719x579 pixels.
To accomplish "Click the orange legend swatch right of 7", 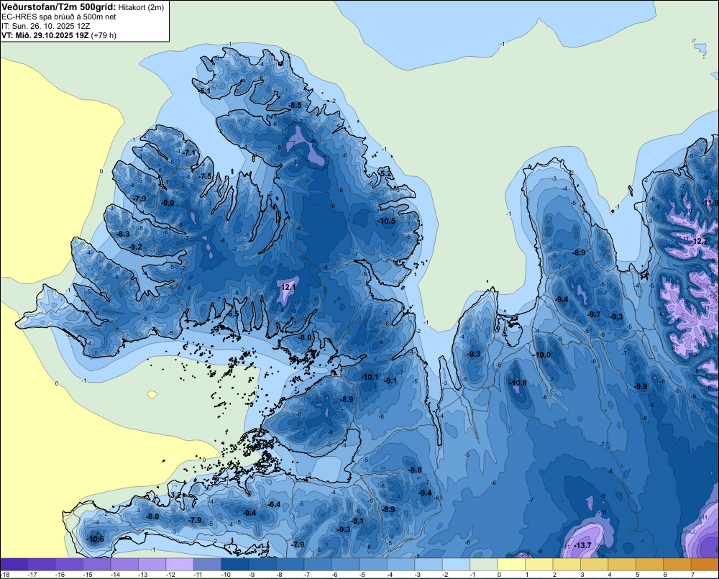I will pos(705,564).
